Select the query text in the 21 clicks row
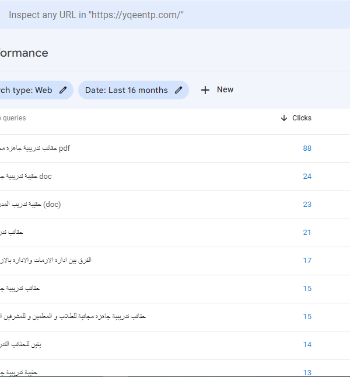 click(x=12, y=232)
